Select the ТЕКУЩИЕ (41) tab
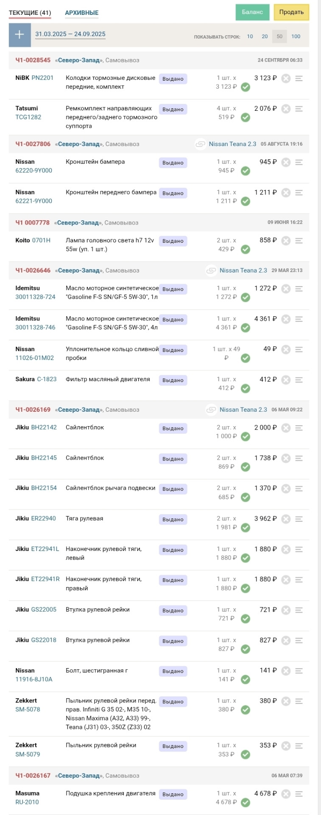 click(30, 13)
